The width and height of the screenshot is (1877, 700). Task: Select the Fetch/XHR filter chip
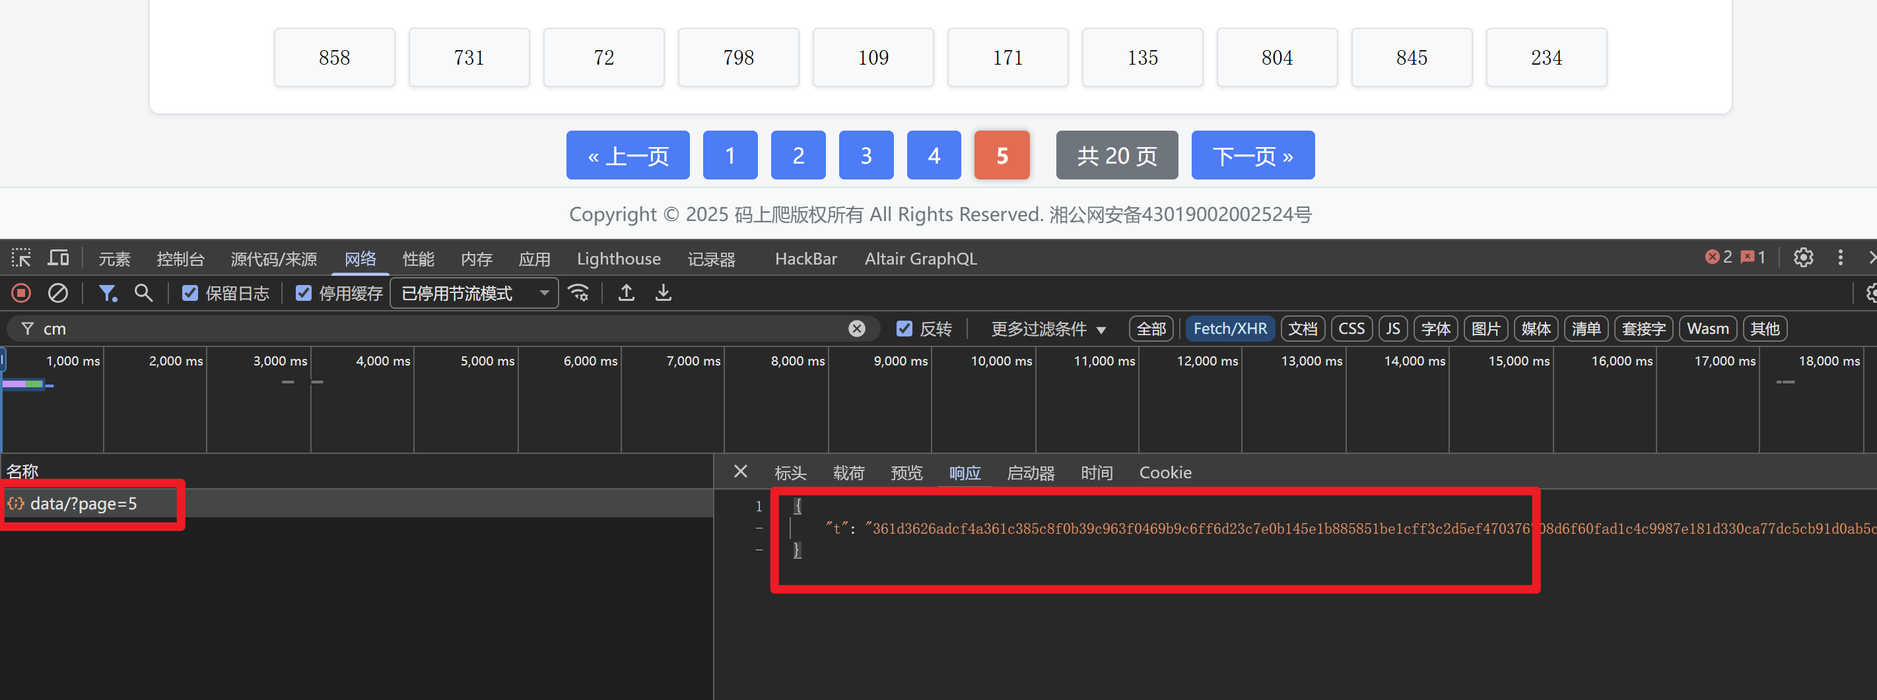pyautogui.click(x=1230, y=329)
